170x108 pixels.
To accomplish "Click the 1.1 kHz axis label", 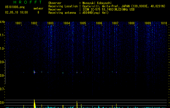I will [2, 35].
